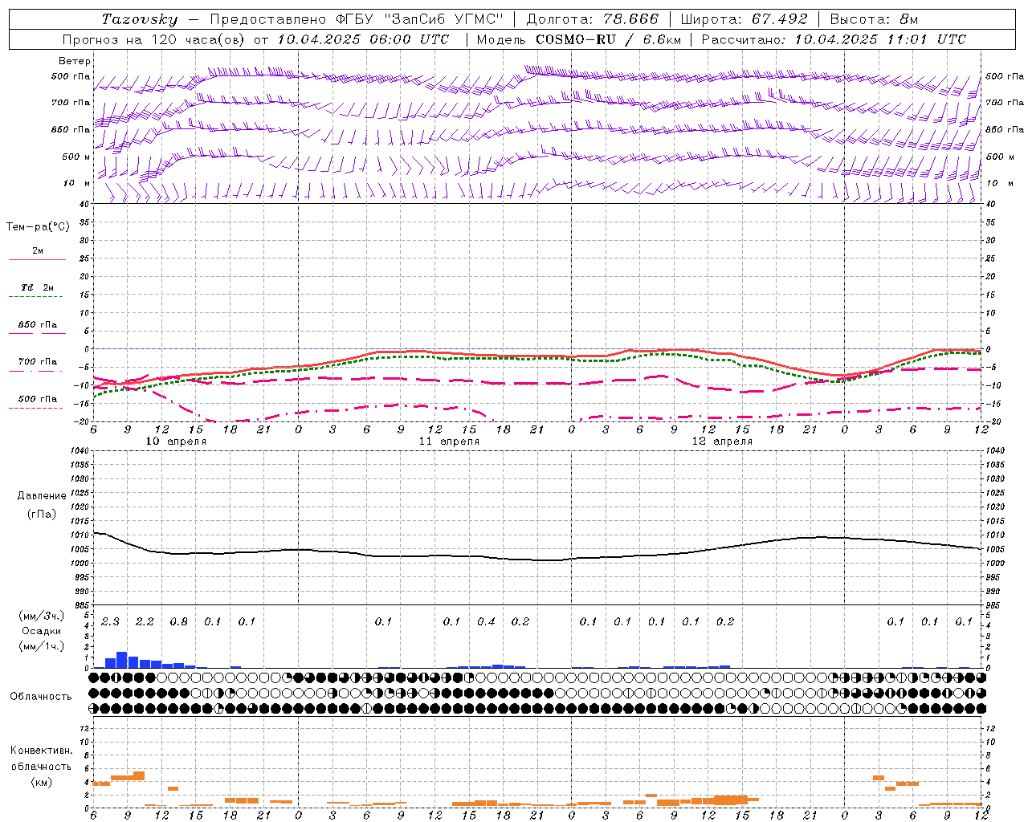Select the 850 гПа entry in temperature legend

click(38, 325)
